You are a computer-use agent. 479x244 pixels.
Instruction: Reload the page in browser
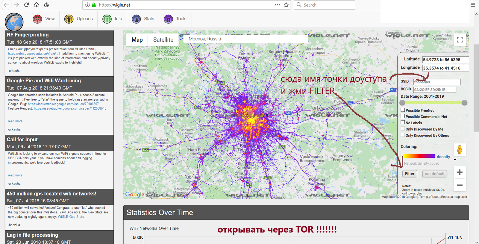point(26,5)
